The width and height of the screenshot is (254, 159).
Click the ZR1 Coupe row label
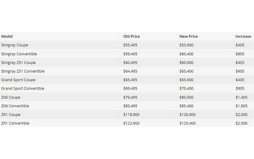[11, 115]
